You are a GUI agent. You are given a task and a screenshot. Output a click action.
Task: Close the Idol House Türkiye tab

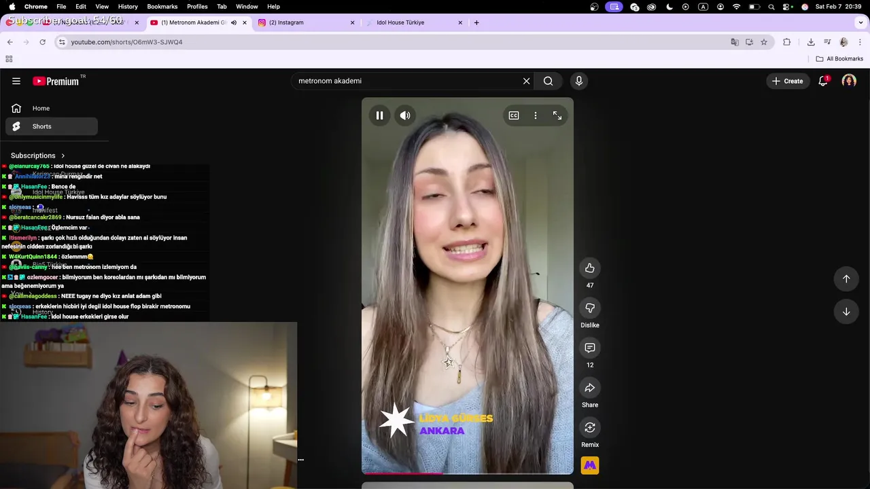coord(460,22)
